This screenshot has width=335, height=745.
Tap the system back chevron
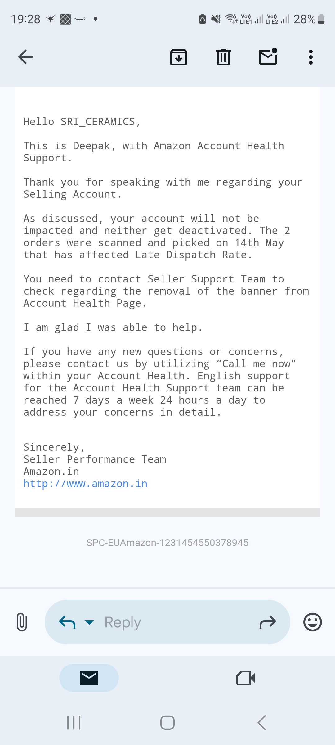click(x=261, y=723)
